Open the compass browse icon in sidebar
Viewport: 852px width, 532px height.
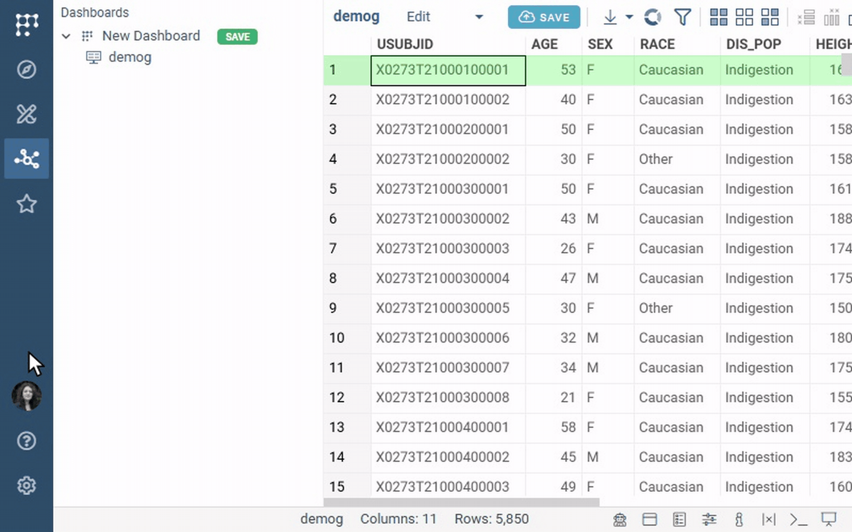[27, 69]
